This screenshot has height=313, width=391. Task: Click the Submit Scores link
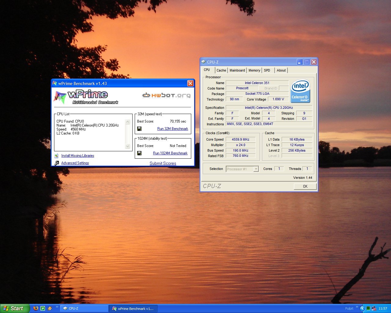click(163, 163)
